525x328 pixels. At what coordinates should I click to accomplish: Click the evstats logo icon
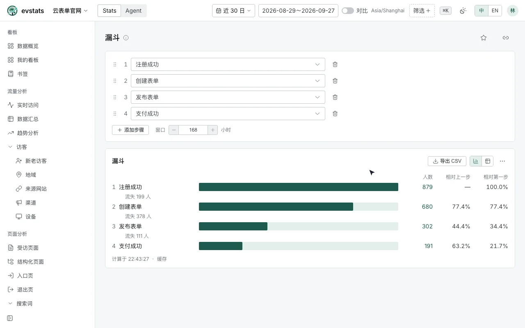tap(12, 11)
